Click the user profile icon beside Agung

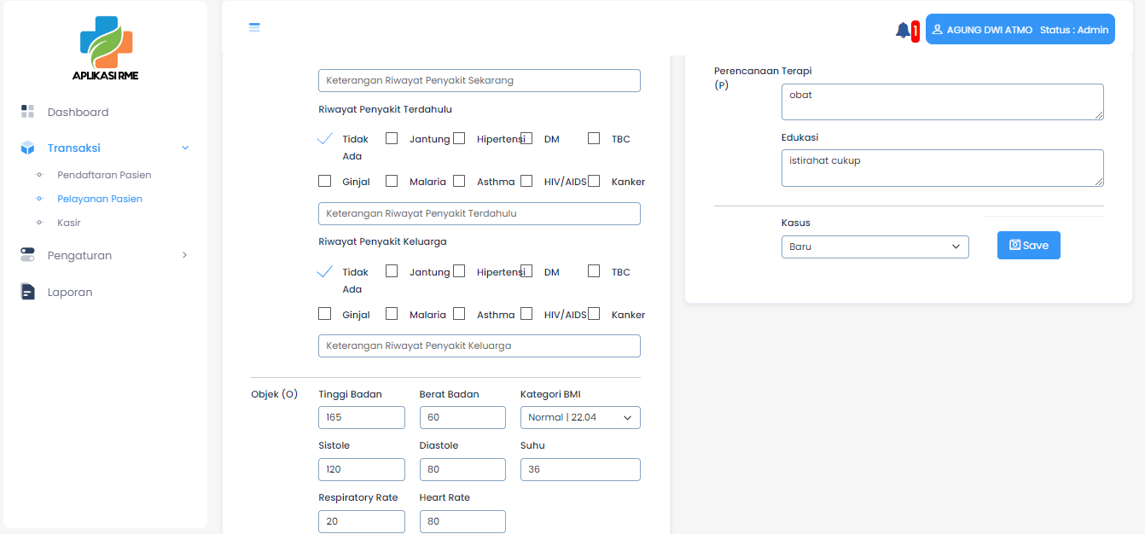[x=937, y=30]
